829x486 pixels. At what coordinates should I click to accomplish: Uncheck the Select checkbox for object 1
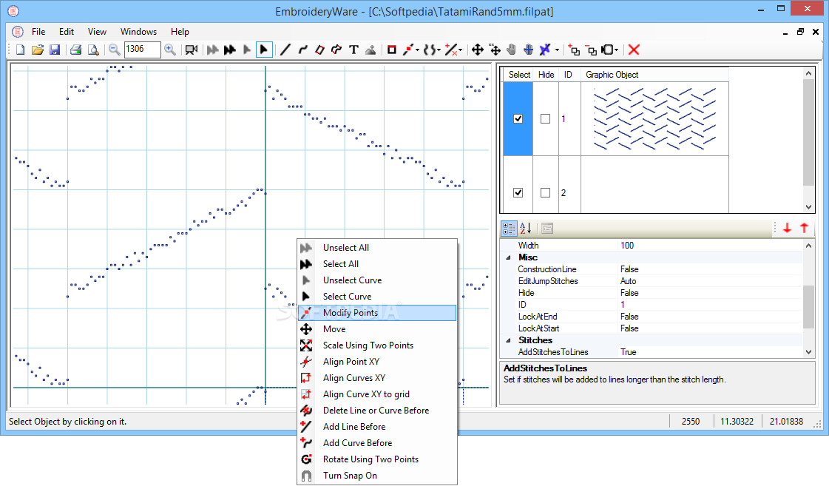coord(518,118)
